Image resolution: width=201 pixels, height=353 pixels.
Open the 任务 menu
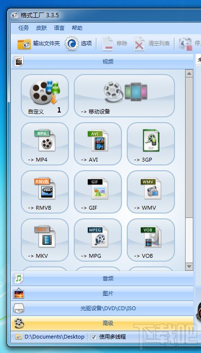(x=24, y=28)
